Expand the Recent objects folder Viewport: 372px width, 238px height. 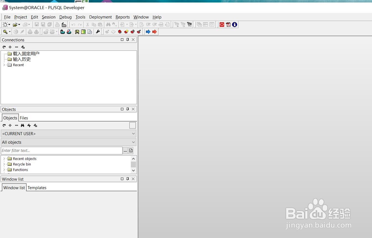(x=4, y=159)
